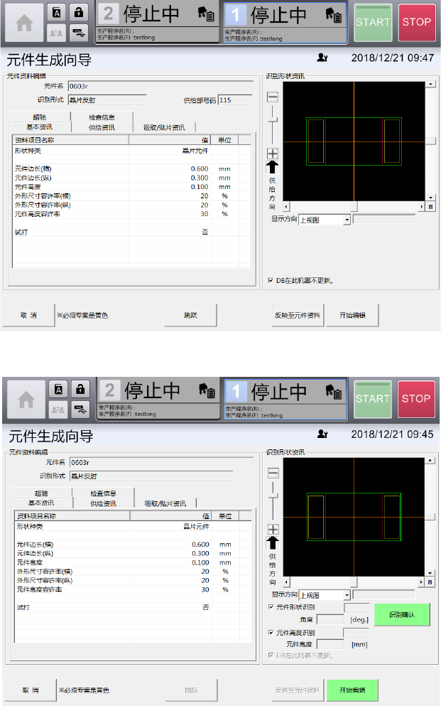Click preview scrollbar corner icon, 09:47 screen
The height and width of the screenshot is (706, 441).
[430, 207]
